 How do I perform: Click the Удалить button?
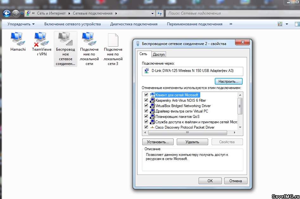pos(192,142)
